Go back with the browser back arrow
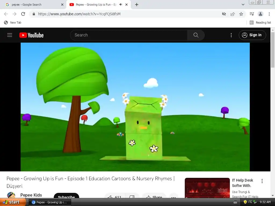The width and height of the screenshot is (275, 206). 6,14
